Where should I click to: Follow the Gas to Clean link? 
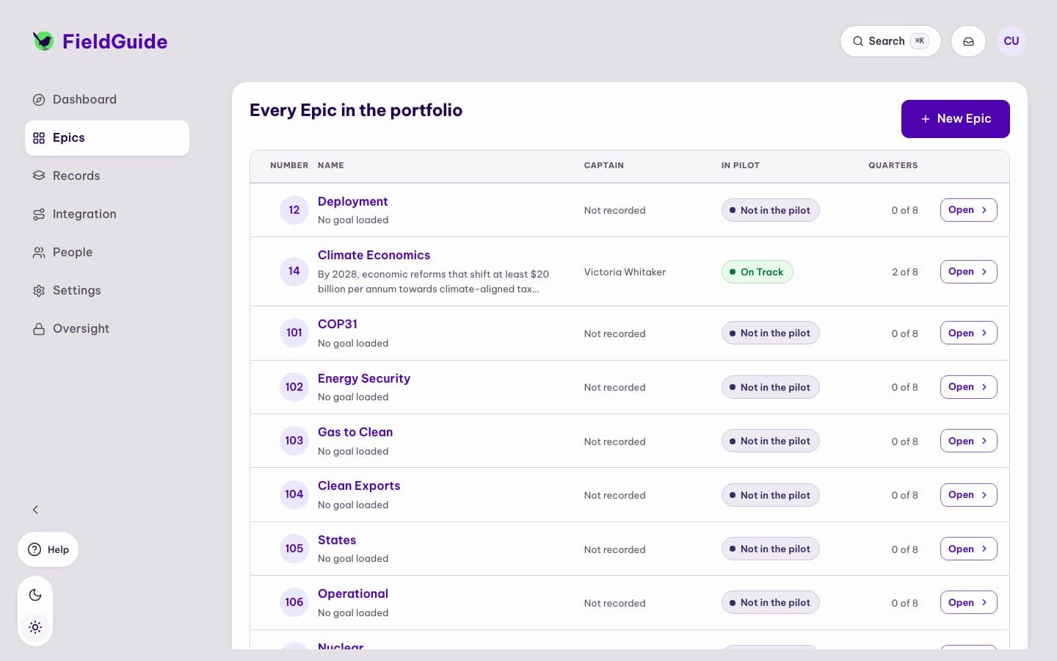pos(355,432)
